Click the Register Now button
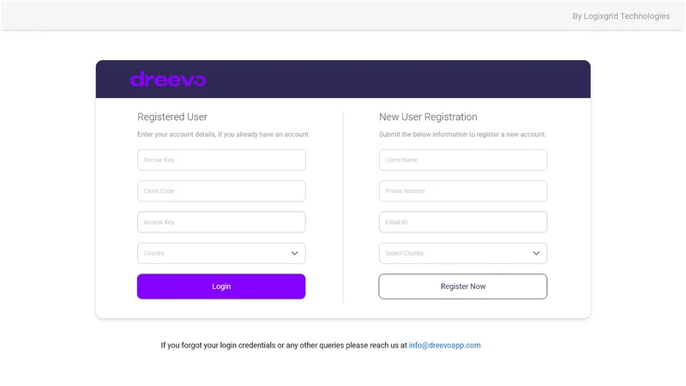 pyautogui.click(x=463, y=286)
